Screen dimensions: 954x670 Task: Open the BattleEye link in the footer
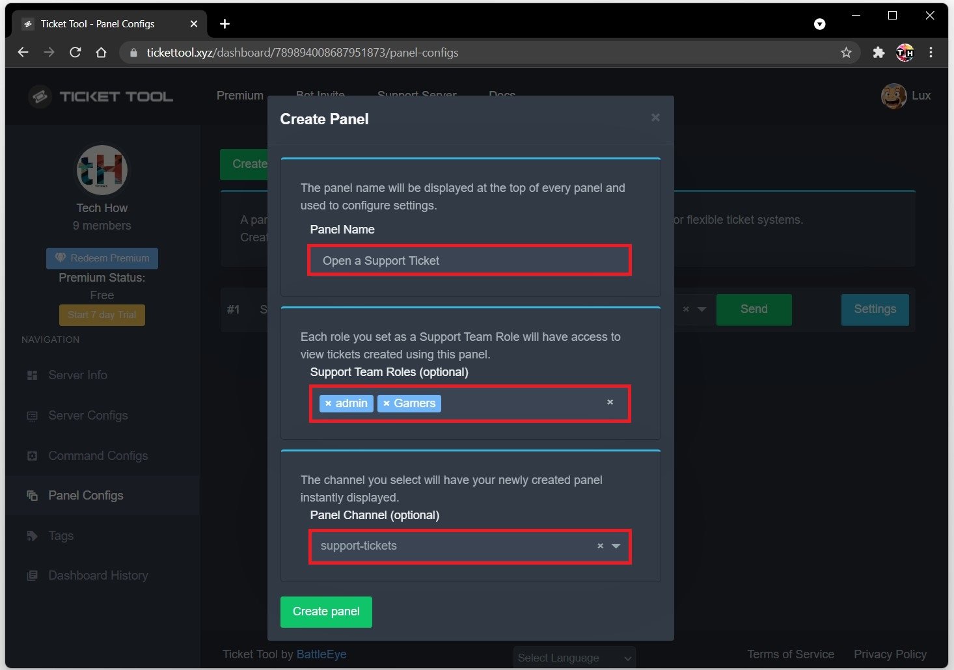click(321, 654)
